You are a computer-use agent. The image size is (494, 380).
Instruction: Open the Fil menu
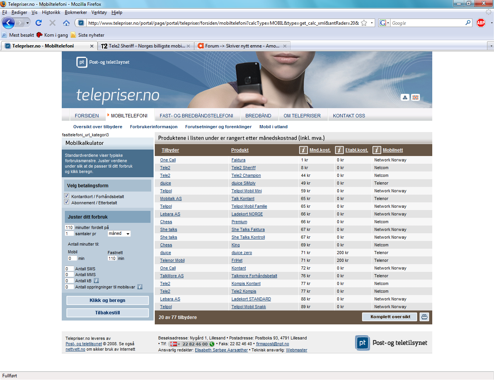click(5, 12)
